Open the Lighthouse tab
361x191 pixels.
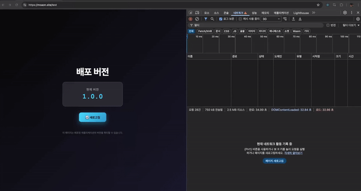click(301, 13)
